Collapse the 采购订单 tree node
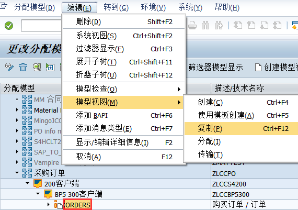The height and width of the screenshot is (210, 298). point(17,173)
